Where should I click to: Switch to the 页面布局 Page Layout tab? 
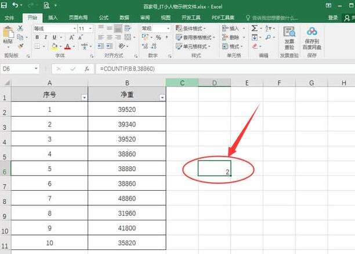click(x=78, y=17)
